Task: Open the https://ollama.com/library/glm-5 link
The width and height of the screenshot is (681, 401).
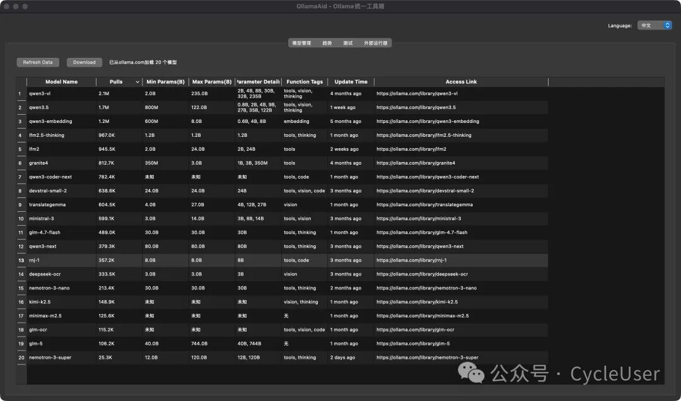Action: [x=413, y=344]
